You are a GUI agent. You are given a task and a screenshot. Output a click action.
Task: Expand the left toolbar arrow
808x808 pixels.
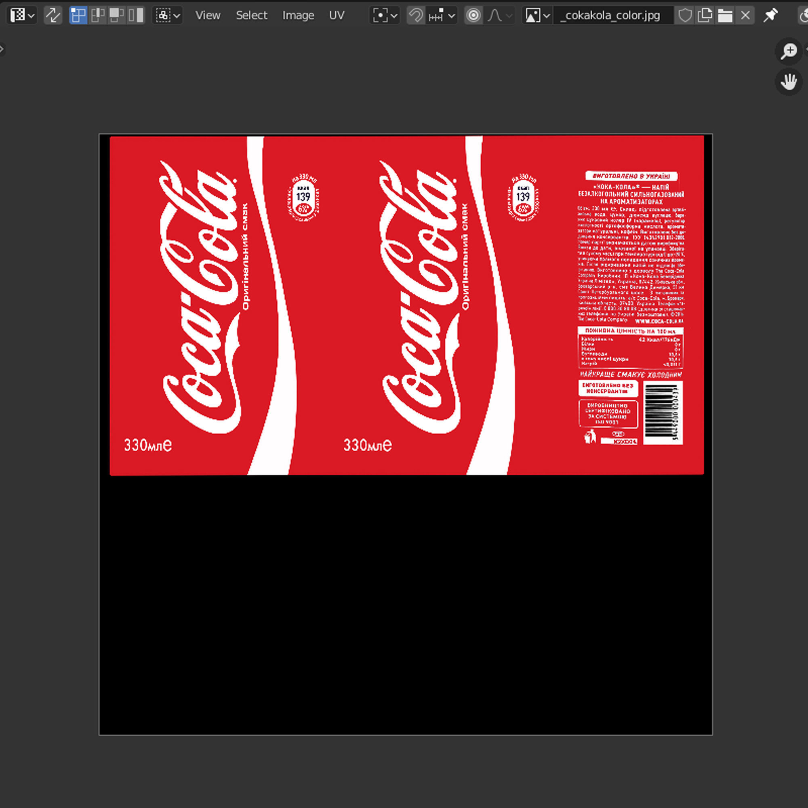click(x=2, y=49)
